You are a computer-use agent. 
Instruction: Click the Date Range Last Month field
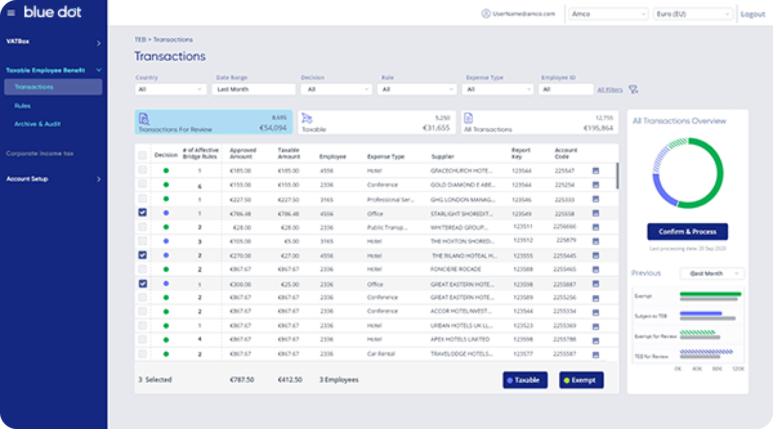coord(254,89)
